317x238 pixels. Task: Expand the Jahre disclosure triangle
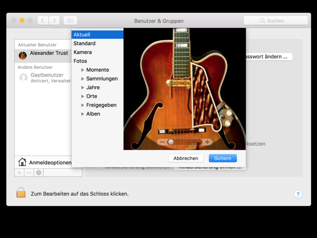(82, 88)
